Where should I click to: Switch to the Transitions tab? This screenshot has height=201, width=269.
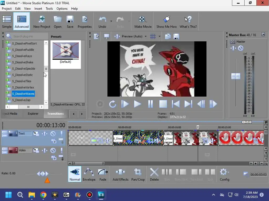(x=55, y=114)
